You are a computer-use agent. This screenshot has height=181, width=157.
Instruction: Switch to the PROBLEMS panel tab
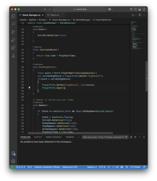(x=25, y=137)
